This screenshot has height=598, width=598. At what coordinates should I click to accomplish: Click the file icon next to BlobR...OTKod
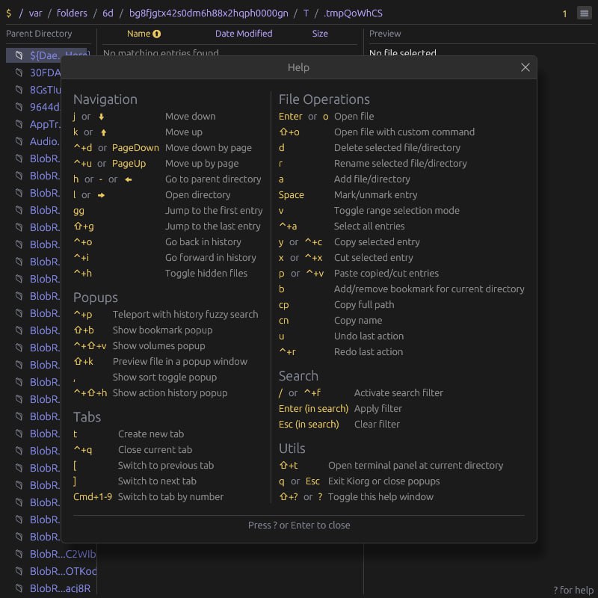point(19,571)
